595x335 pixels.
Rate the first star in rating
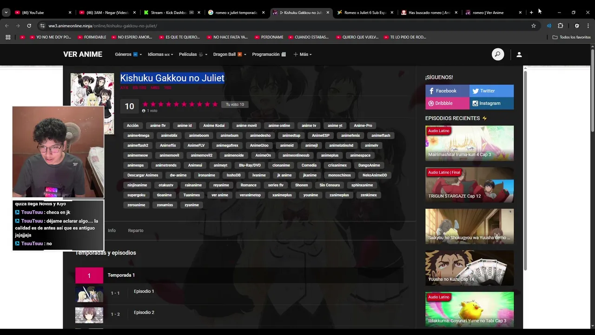click(145, 104)
